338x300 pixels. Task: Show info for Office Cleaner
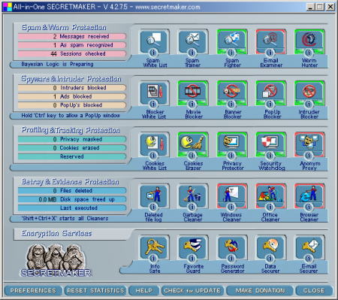point(270,207)
